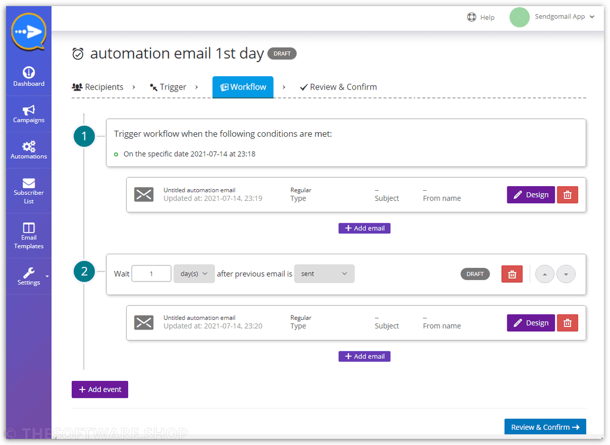Screen dimensions: 610x445
Task: Open the day(s) unit dropdown
Action: click(194, 274)
